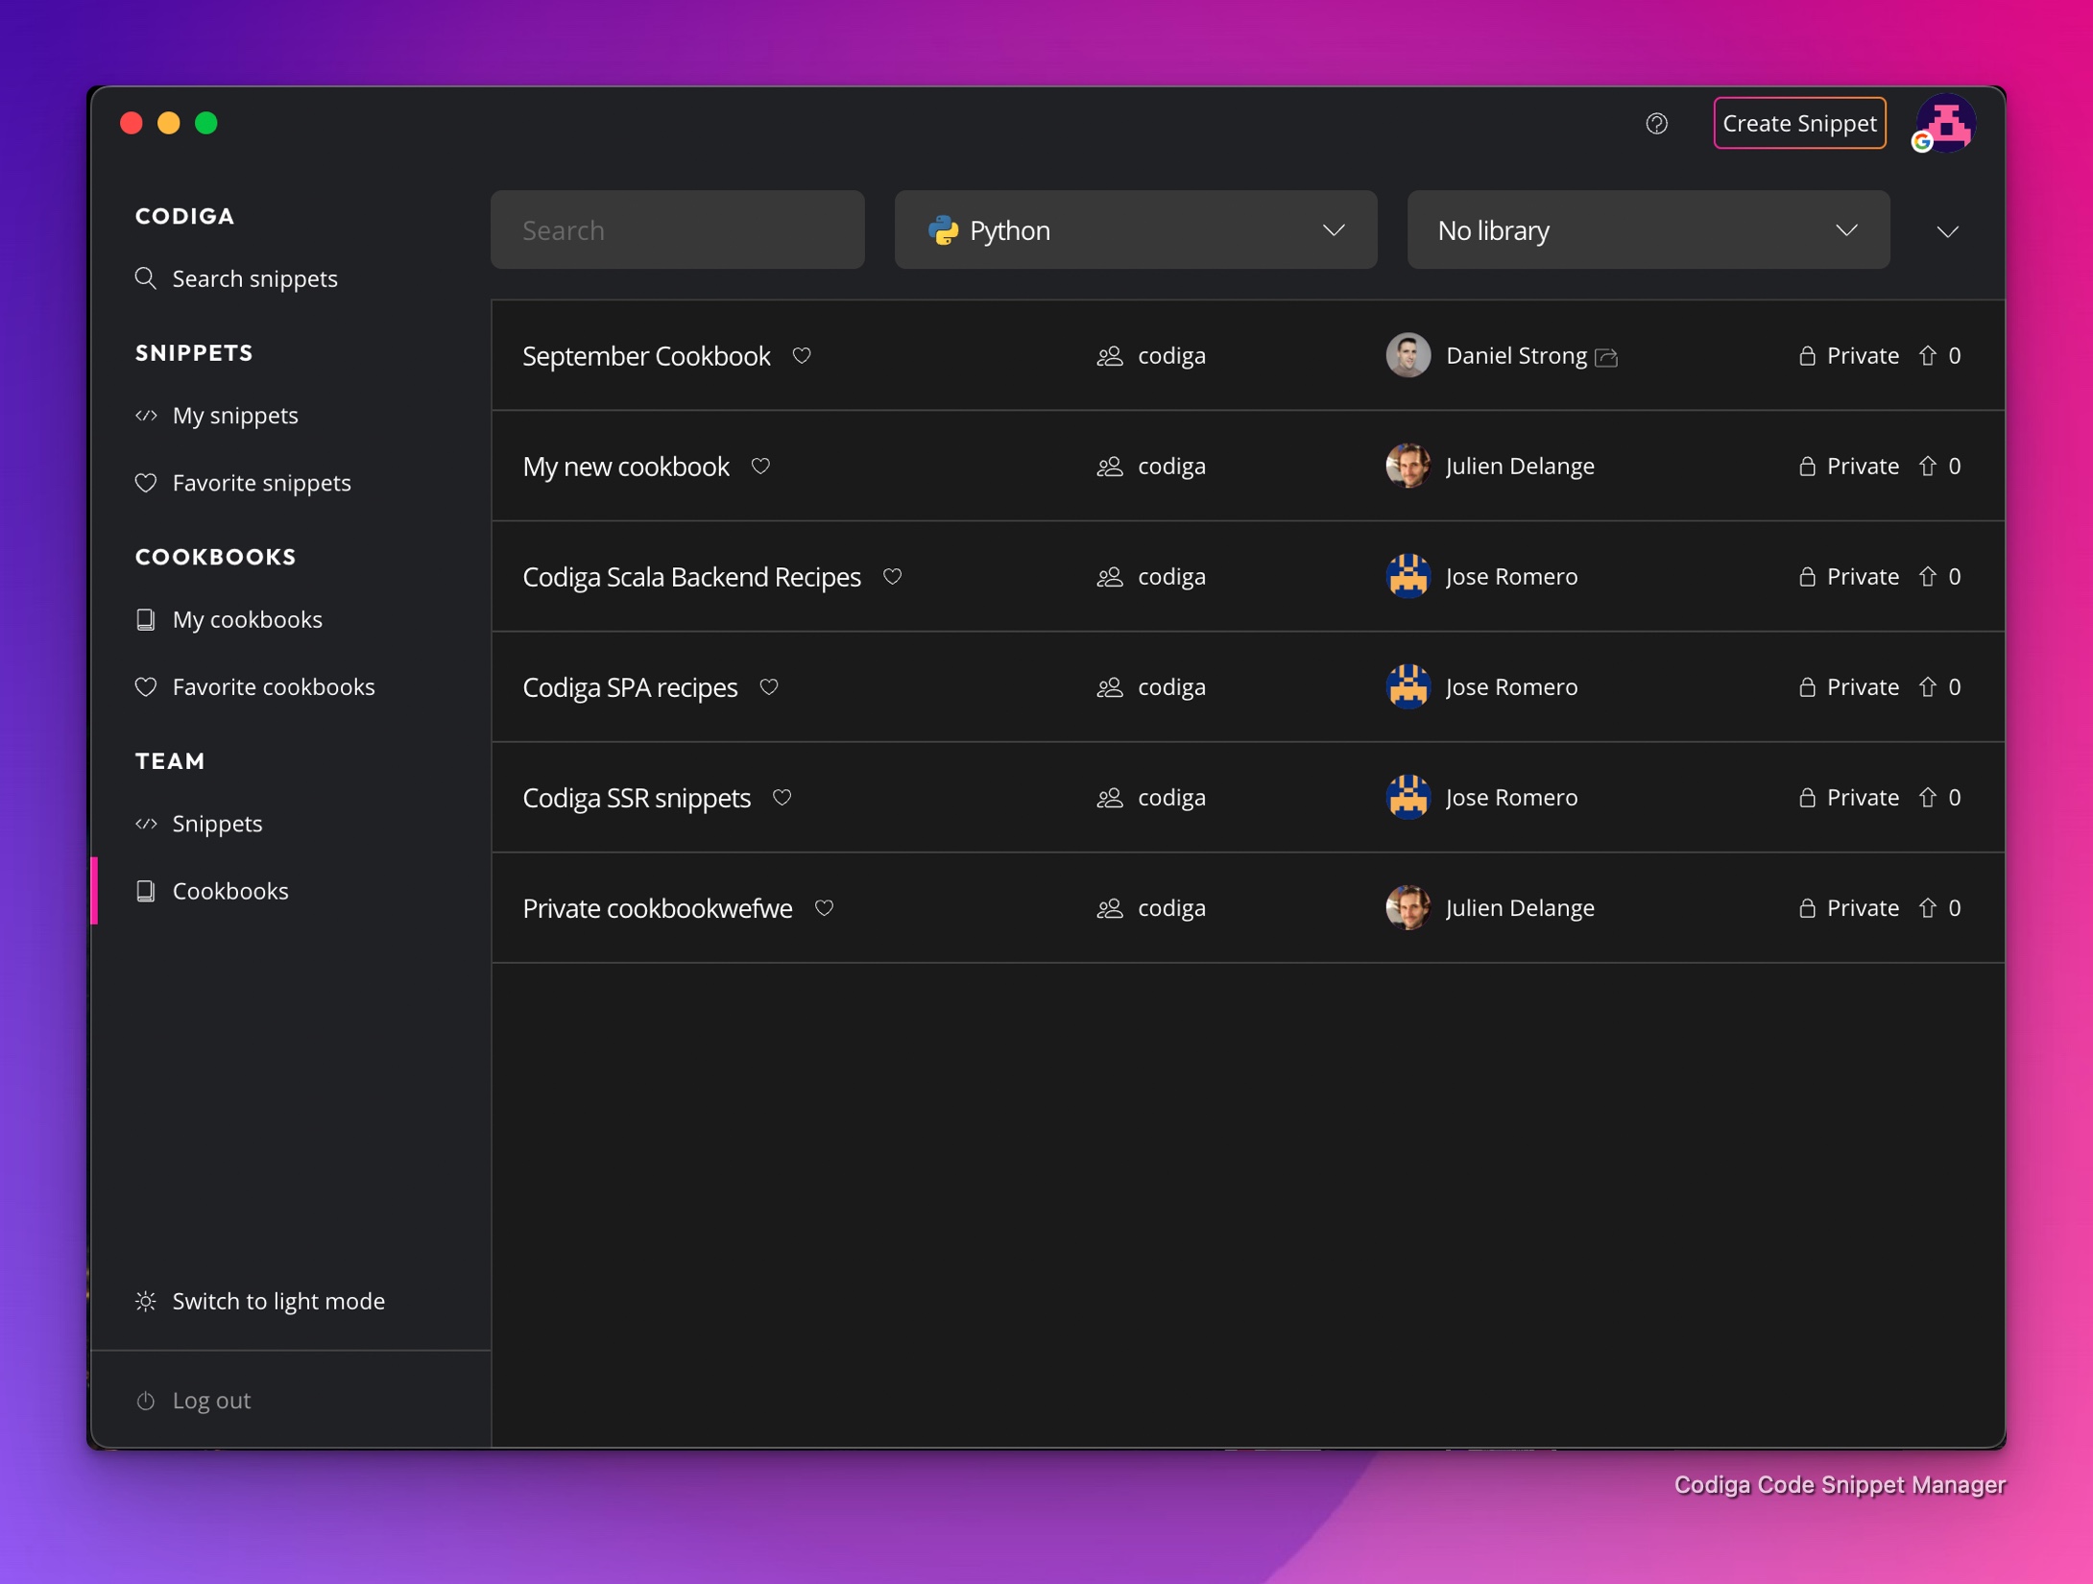Upvote Codiga Scala Backend Recipes
The image size is (2093, 1584).
tap(1928, 577)
